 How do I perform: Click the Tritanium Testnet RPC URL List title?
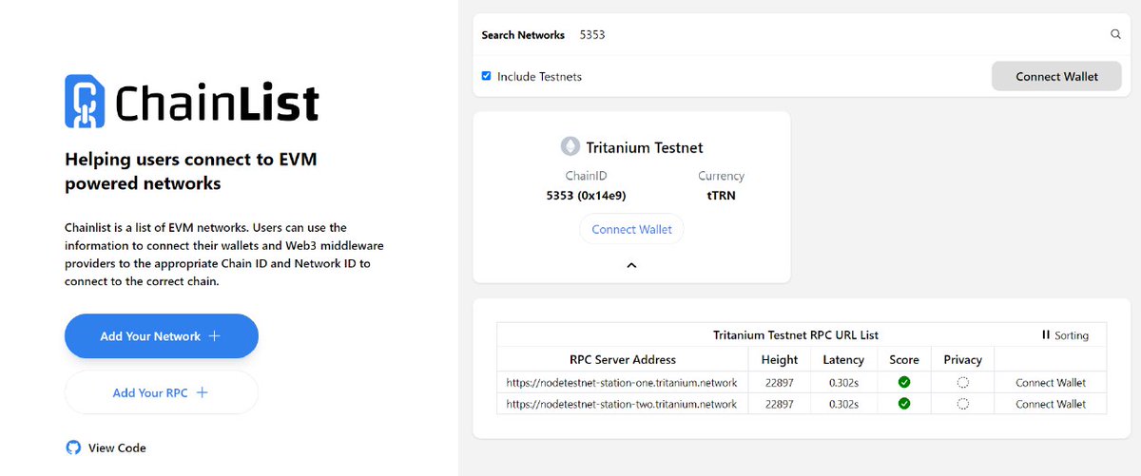(x=796, y=335)
